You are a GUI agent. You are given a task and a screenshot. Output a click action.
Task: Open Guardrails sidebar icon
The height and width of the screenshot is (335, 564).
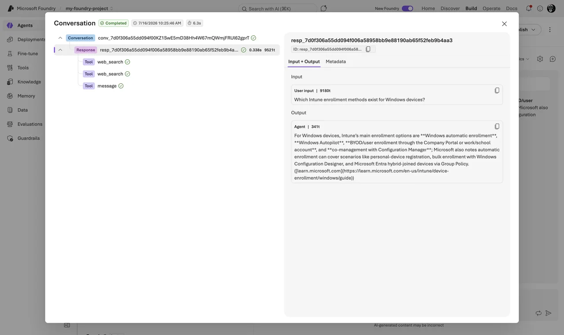tap(10, 138)
